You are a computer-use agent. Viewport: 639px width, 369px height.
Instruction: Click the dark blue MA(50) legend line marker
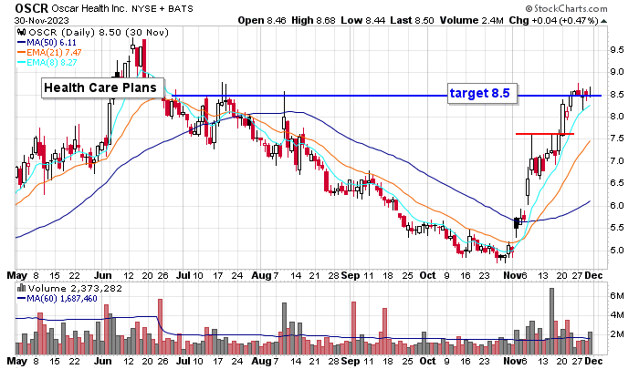21,42
